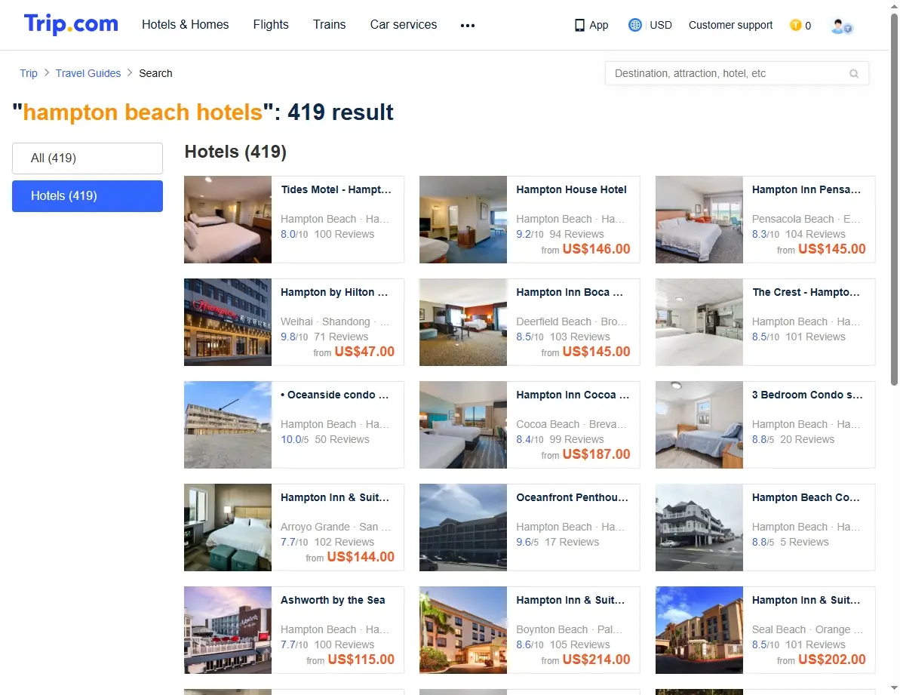Click the search magnifier icon
900x695 pixels.
click(854, 73)
